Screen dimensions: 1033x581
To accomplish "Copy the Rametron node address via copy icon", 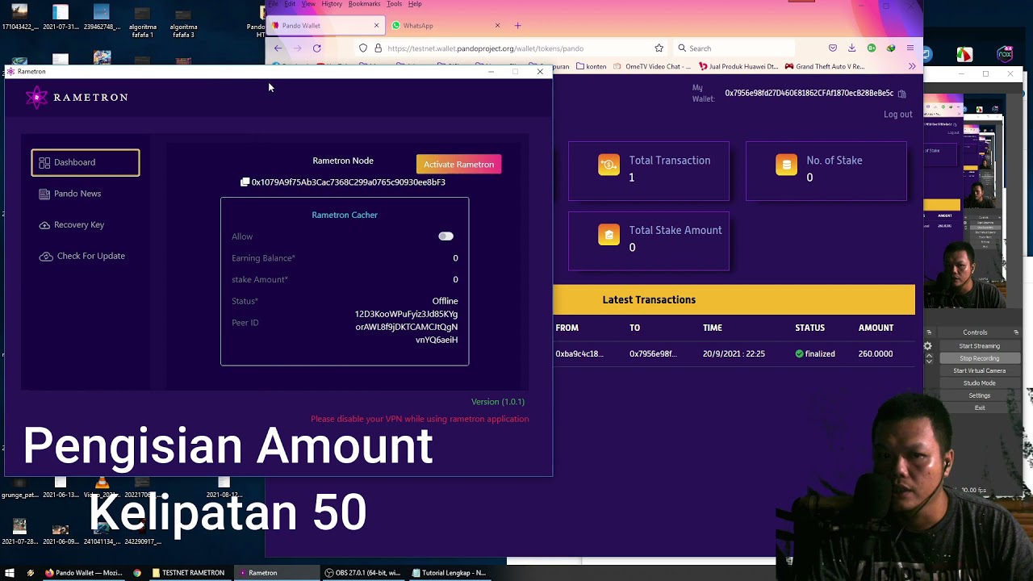I will point(245,182).
